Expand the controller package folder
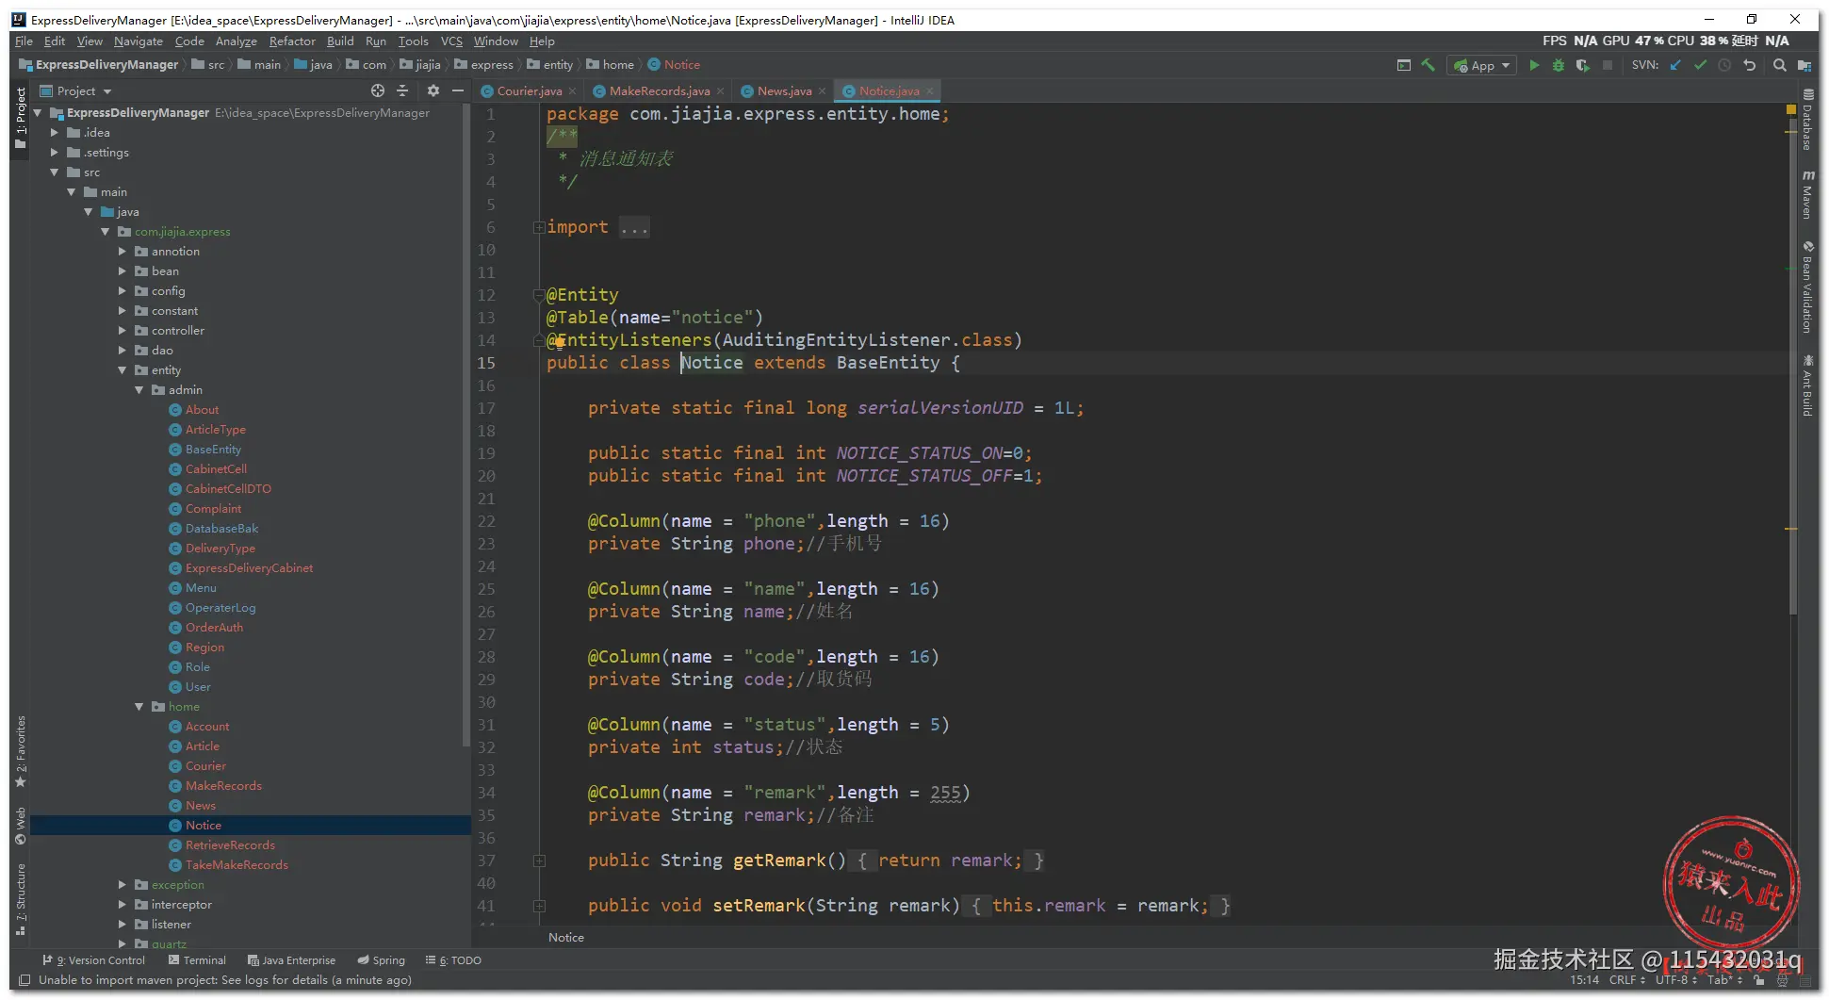Screen dimensions: 1829x1000 click(122, 331)
